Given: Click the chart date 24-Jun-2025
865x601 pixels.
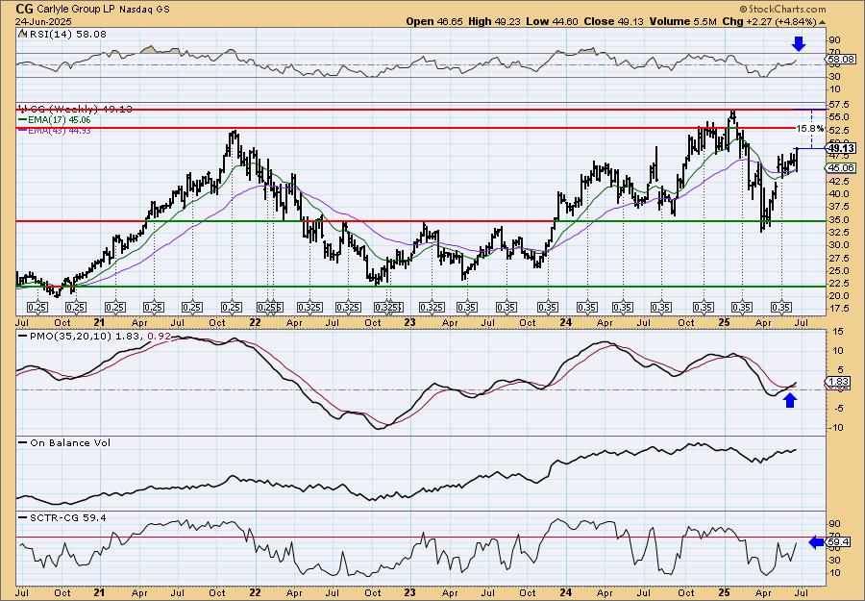Looking at the screenshot, I should point(42,22).
